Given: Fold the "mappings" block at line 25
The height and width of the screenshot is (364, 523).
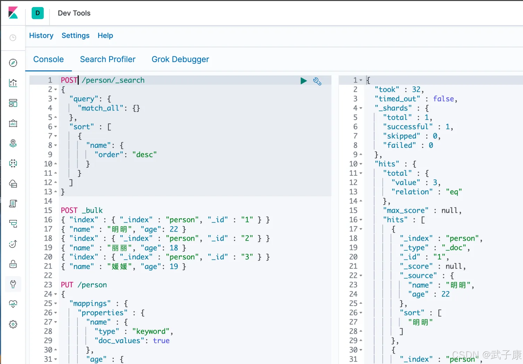Looking at the screenshot, I should pos(55,304).
